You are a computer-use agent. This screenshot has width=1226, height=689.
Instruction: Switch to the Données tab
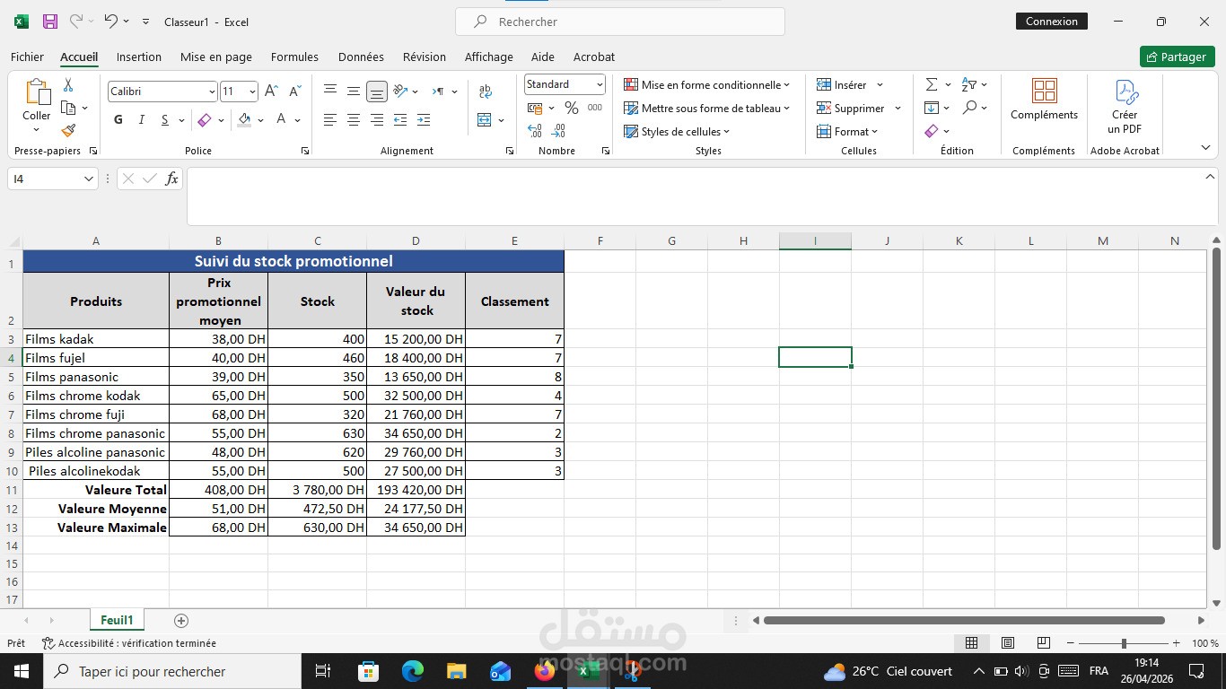click(x=361, y=57)
